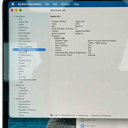Collapse the Hardware section
The image size is (128, 128).
pyautogui.click(x=14, y=16)
